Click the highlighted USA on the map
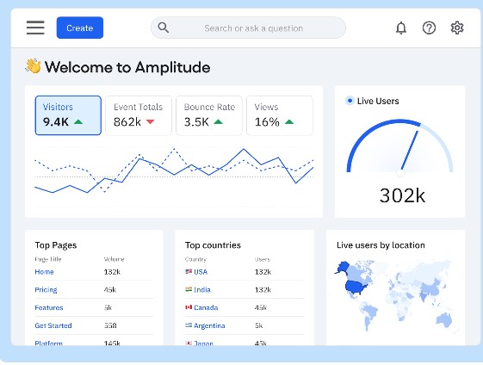Image resolution: width=483 pixels, height=365 pixels. pyautogui.click(x=356, y=287)
